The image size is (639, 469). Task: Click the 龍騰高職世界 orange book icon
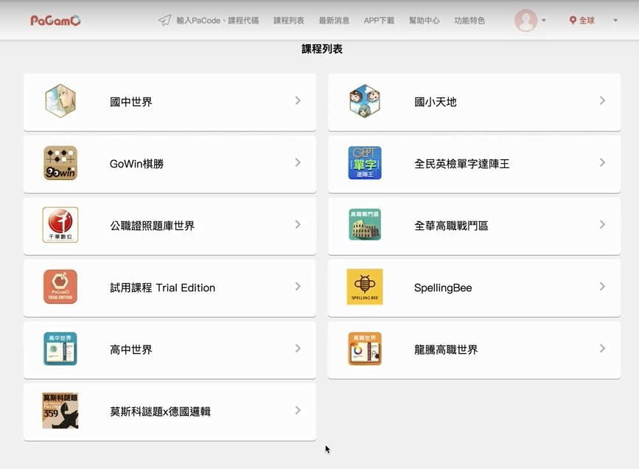point(365,349)
